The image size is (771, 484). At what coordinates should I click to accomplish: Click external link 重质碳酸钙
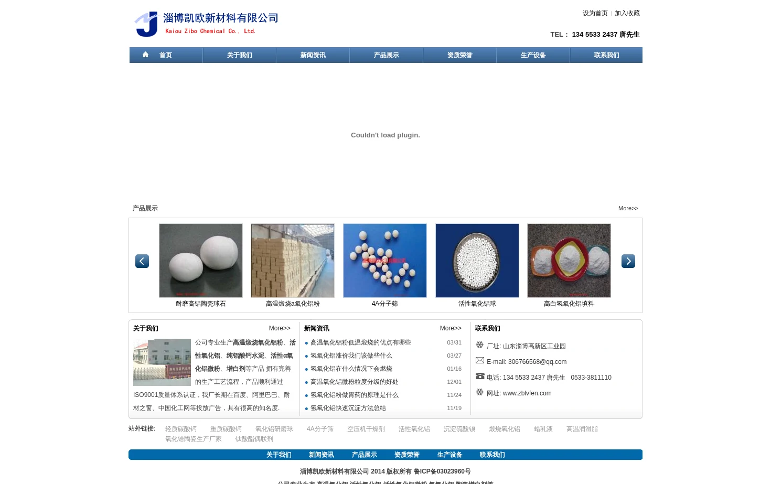tap(226, 429)
